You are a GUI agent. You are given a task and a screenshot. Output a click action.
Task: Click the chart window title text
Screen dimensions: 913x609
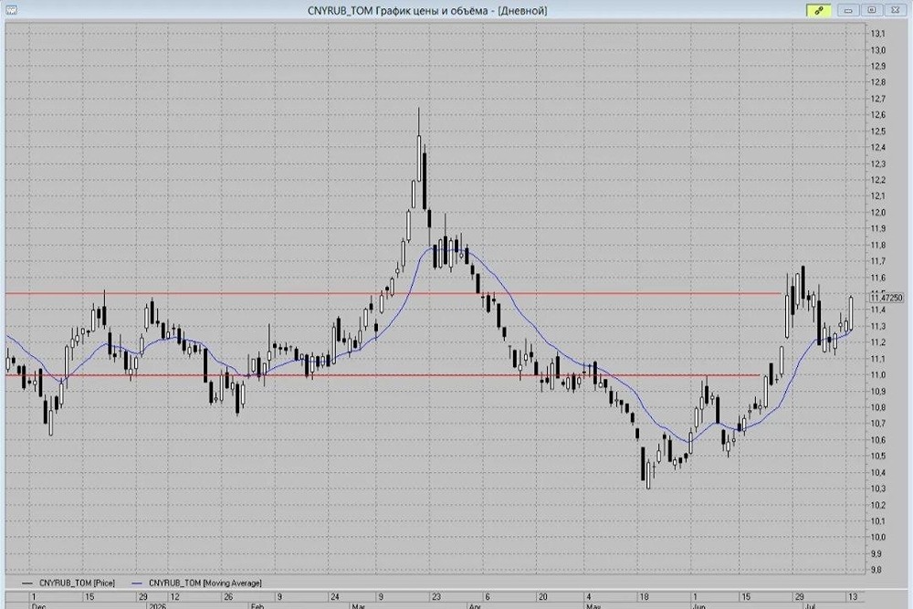427,10
